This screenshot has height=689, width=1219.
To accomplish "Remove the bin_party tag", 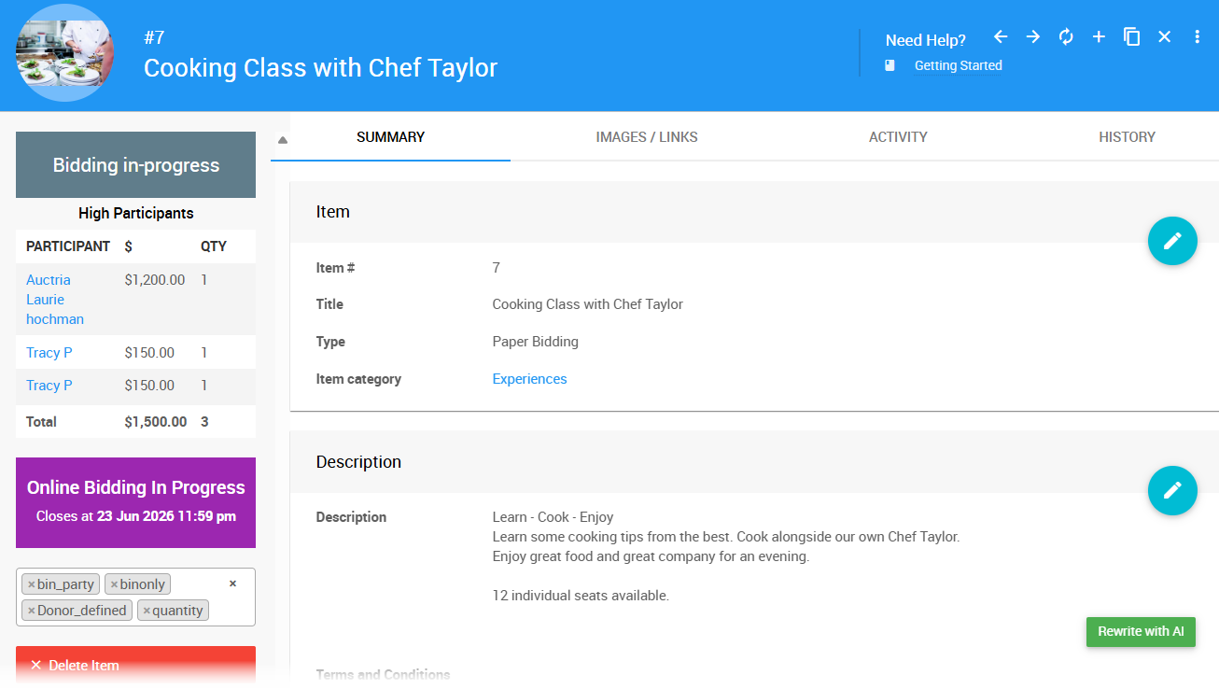I will (x=31, y=584).
